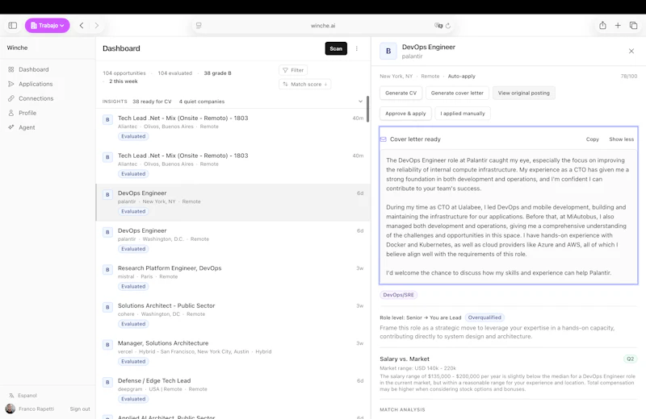This screenshot has width=646, height=419.
Task: Click View original posting
Action: (523, 93)
